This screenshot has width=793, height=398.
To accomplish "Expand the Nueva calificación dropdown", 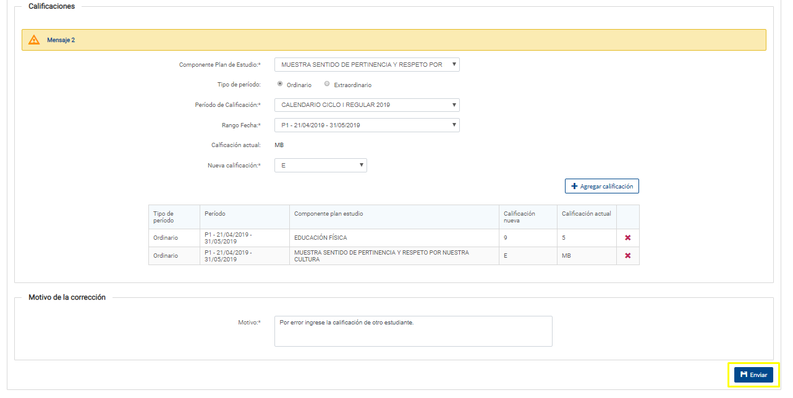I will click(320, 166).
